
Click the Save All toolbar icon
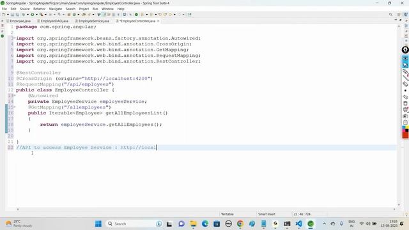tap(17, 15)
